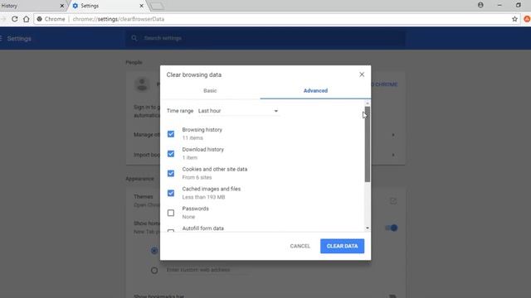The width and height of the screenshot is (531, 298).
Task: Click the Chrome site info icon
Action: 40,19
